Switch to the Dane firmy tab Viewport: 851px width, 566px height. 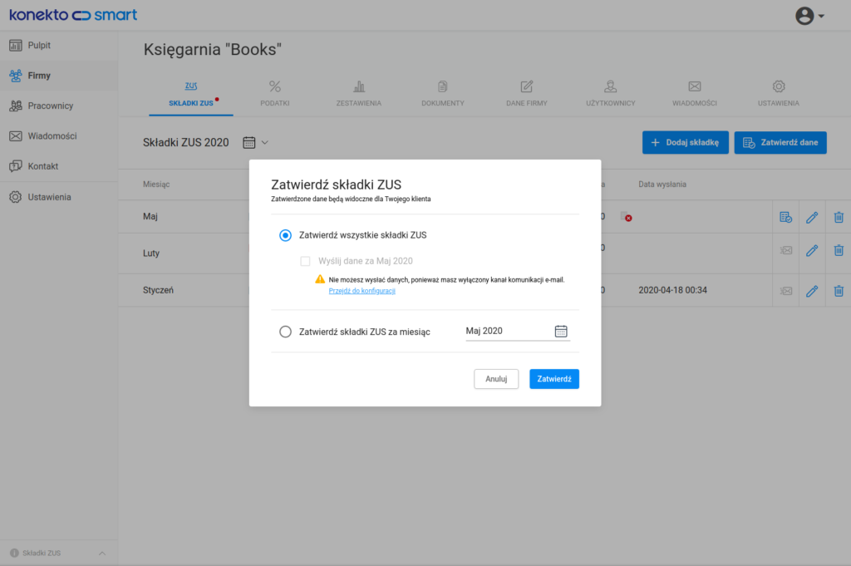point(526,94)
